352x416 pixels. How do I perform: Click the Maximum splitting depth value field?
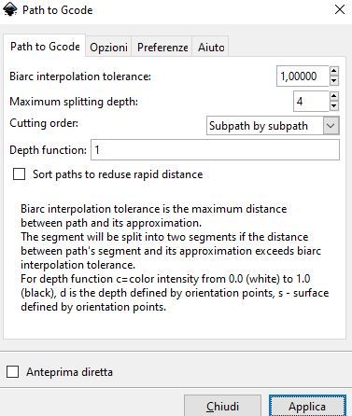311,102
